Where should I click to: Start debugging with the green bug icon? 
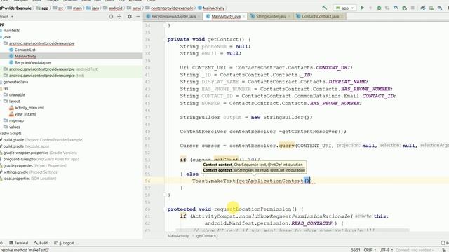[x=379, y=8]
